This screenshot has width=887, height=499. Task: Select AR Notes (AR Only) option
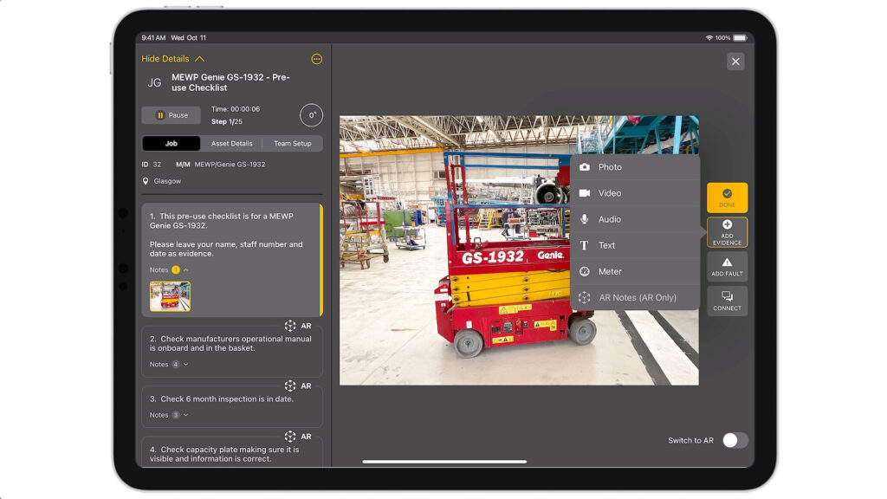[x=635, y=297]
